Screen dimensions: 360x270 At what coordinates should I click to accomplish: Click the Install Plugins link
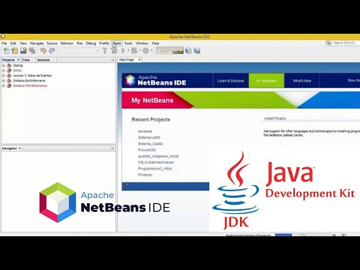[275, 118]
